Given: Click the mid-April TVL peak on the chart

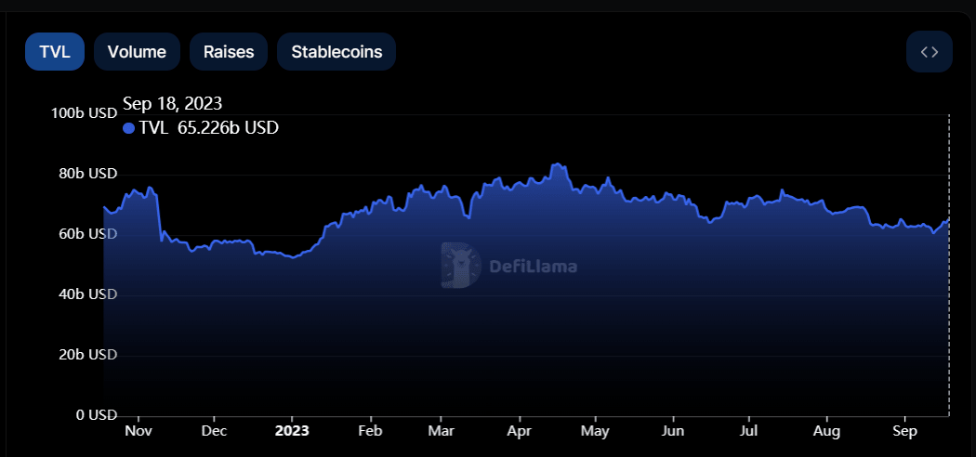Looking at the screenshot, I should [558, 164].
